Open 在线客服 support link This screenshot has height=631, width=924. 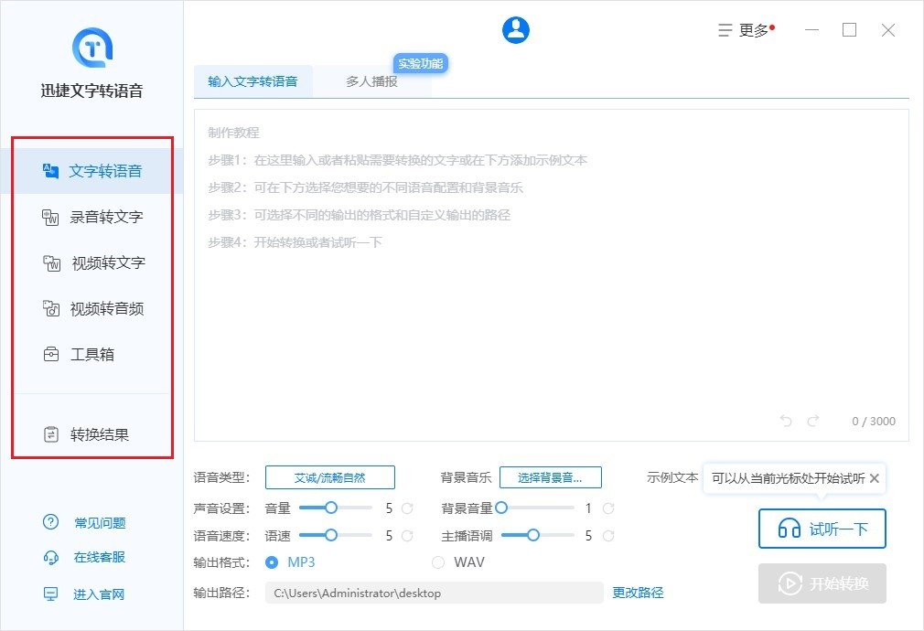click(100, 557)
